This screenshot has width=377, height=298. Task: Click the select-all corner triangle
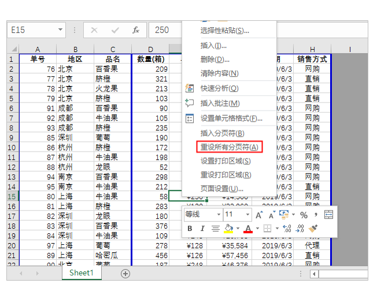pyautogui.click(x=14, y=49)
